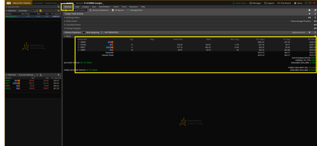Select MSFT row in Acciones Abiertas watchlist

pos(33,83)
